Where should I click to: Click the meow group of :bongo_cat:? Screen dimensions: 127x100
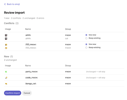68,84
